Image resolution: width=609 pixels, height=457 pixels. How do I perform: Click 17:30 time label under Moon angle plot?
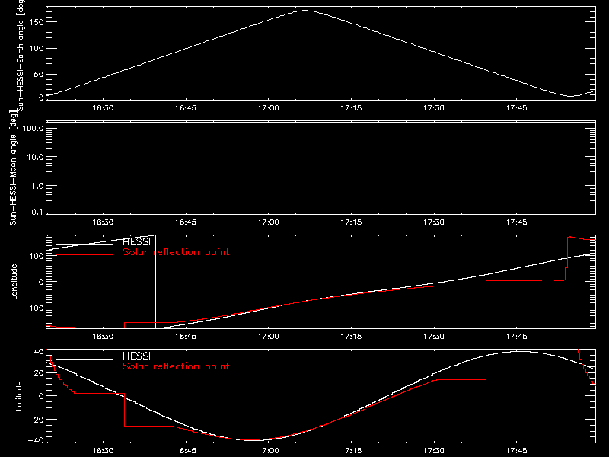pyautogui.click(x=434, y=222)
